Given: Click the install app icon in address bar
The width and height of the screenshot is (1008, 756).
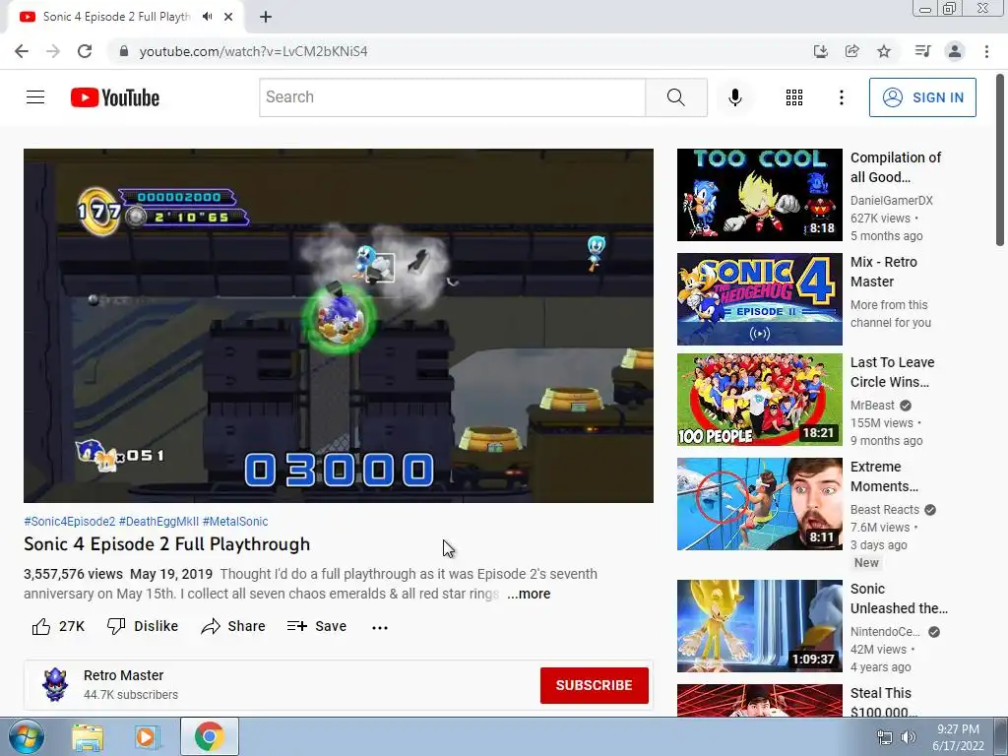Looking at the screenshot, I should pyautogui.click(x=820, y=51).
